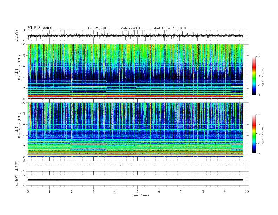This screenshot has width=278, height=215.
Task: Click the ch.2 spectrogram color scale bar
Action: coord(254,133)
